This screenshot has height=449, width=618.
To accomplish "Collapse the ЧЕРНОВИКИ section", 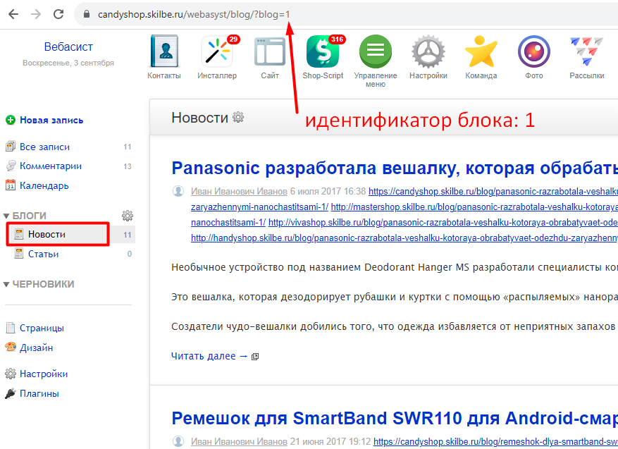I will coord(7,285).
